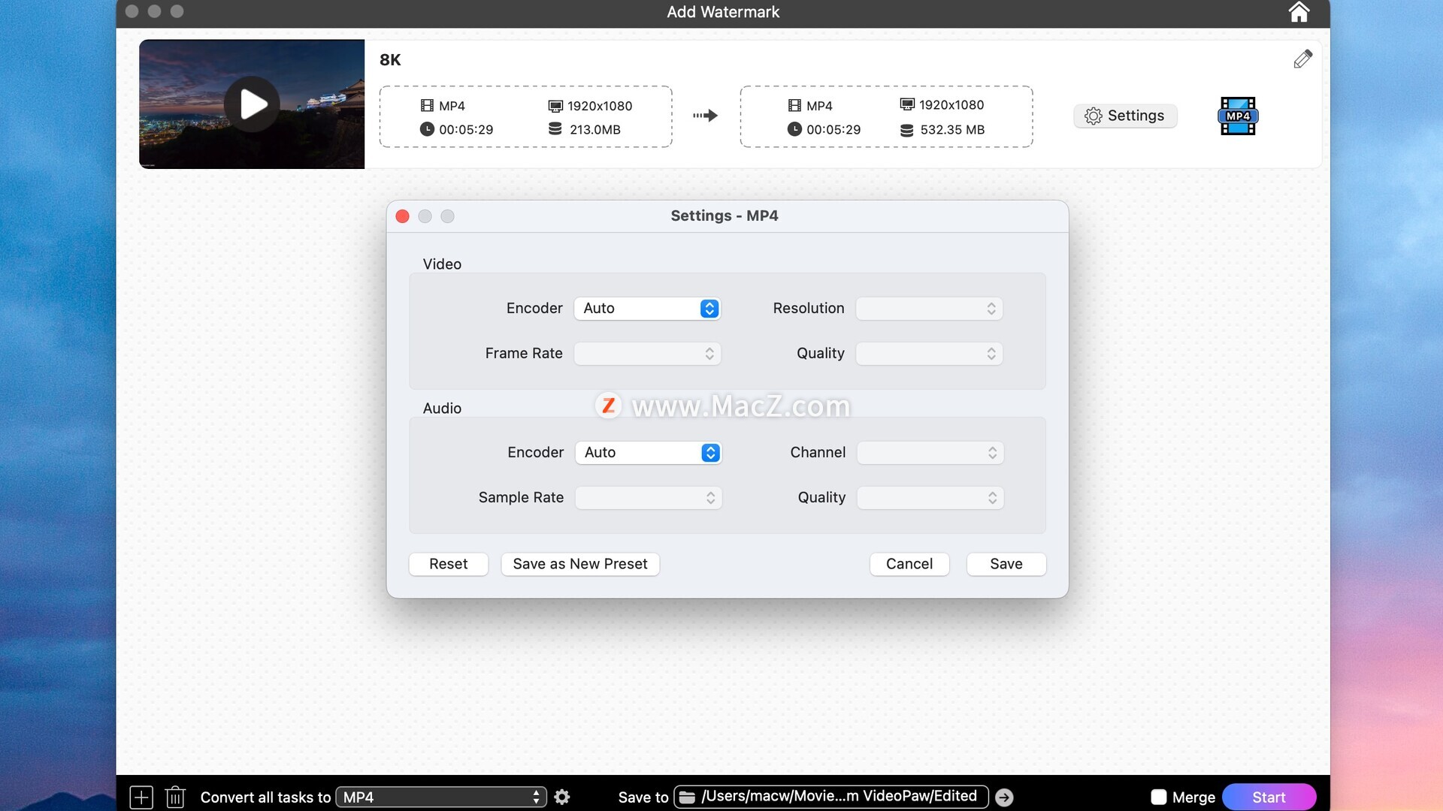The width and height of the screenshot is (1443, 811).
Task: Play the 8K video thumbnail
Action: (x=252, y=104)
